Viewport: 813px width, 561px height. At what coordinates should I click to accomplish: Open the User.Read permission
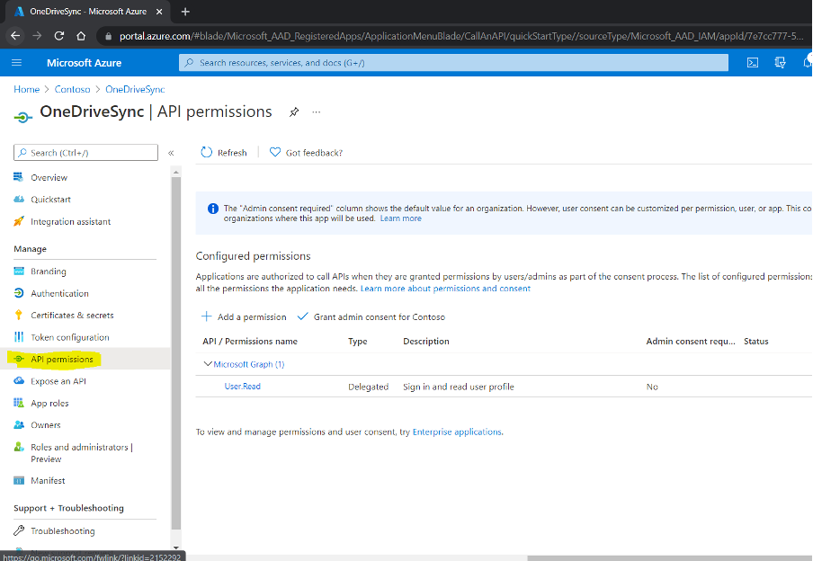pyautogui.click(x=242, y=387)
